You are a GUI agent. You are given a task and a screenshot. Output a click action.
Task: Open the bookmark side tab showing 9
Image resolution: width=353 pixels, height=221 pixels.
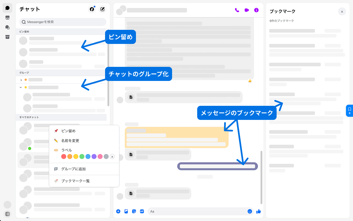[349, 111]
